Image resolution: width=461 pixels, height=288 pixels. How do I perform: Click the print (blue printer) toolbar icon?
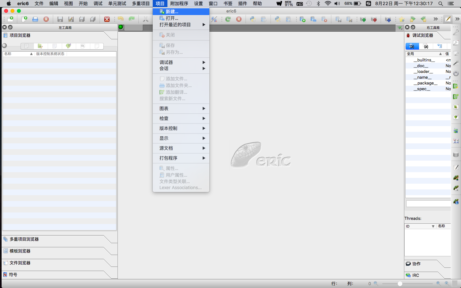[x=35, y=19]
